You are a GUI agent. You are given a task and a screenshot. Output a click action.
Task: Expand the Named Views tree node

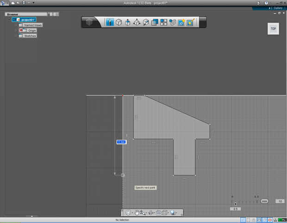(15, 25)
